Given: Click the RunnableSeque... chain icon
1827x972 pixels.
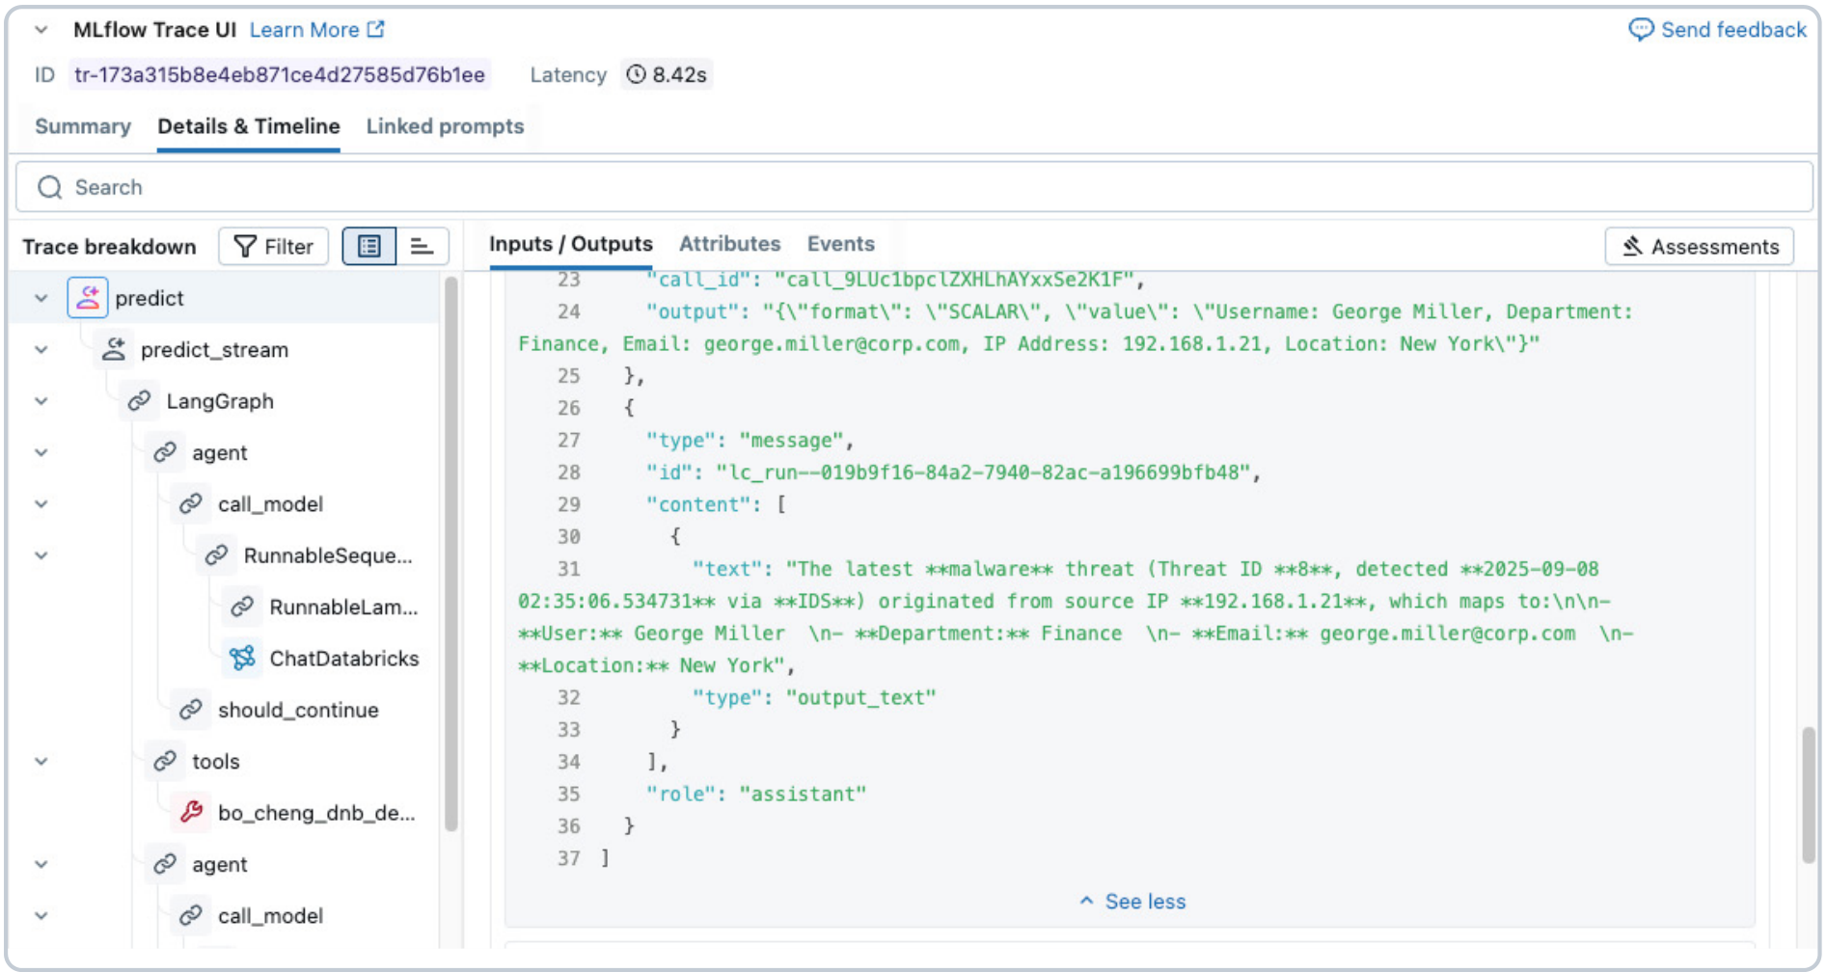Looking at the screenshot, I should pos(216,555).
